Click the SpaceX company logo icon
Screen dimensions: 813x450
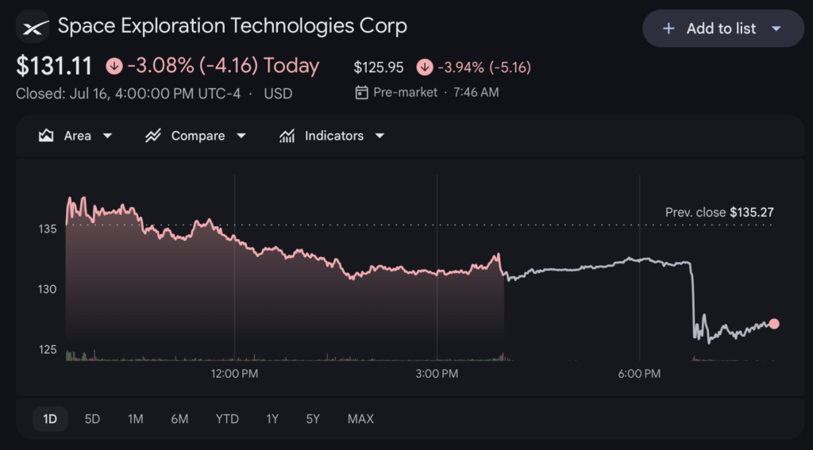[32, 26]
